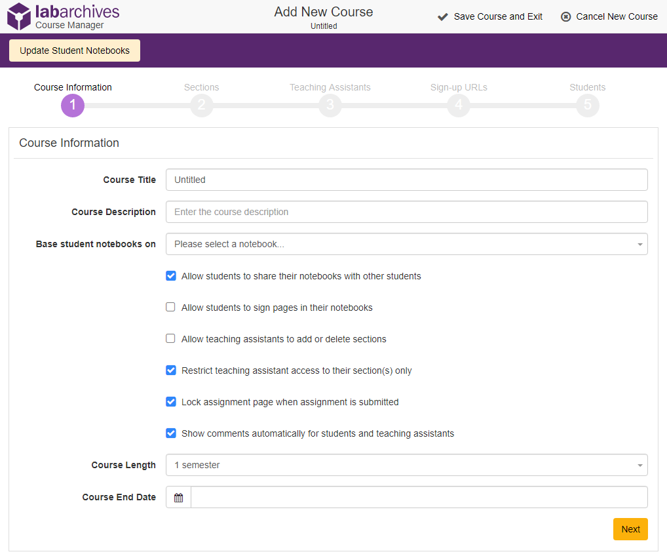Click into the Course Title field
The height and width of the screenshot is (558, 667).
click(x=406, y=180)
